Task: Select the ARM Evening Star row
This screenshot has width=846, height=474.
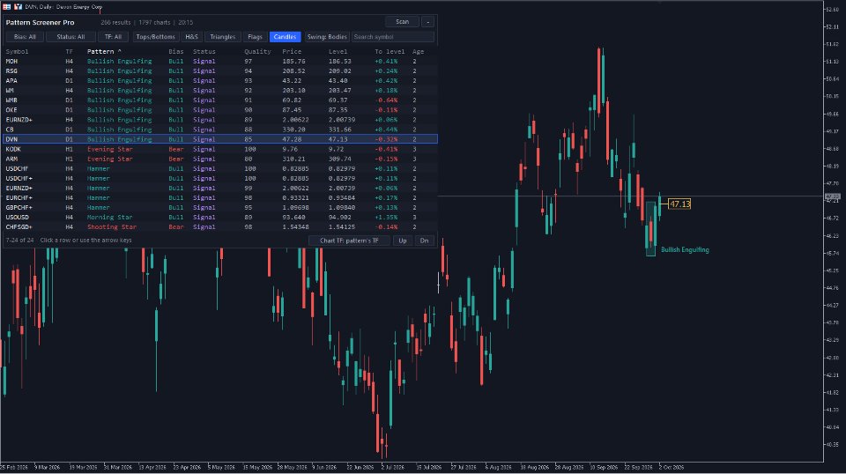Action: (220, 159)
